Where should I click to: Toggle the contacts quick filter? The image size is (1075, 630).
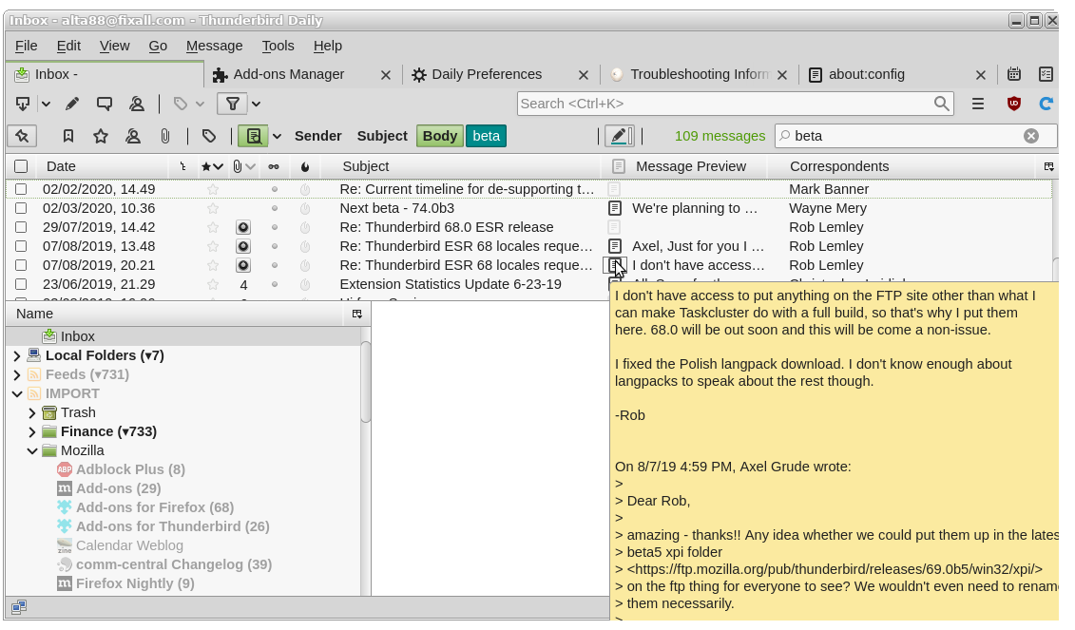pyautogui.click(x=133, y=136)
